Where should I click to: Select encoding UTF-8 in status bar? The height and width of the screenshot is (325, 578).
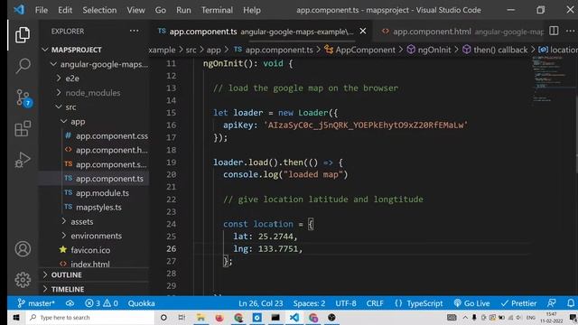[x=346, y=303]
